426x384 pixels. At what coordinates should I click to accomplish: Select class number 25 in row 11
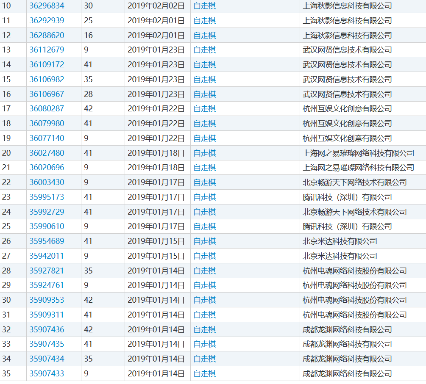point(88,20)
